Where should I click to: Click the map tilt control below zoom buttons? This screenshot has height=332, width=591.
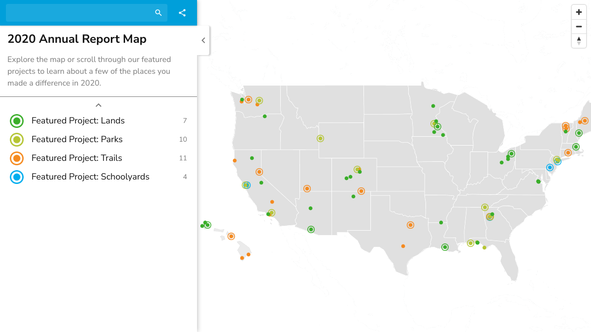578,41
